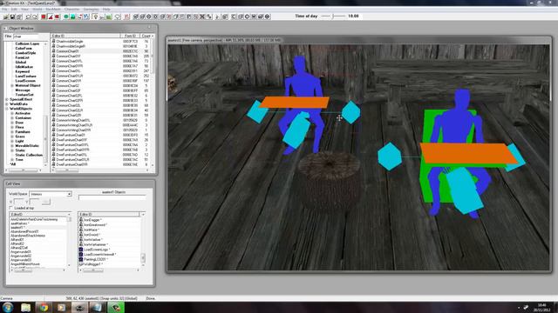The image size is (558, 313).
Task: Open the NavMesh menu
Action: click(x=53, y=10)
